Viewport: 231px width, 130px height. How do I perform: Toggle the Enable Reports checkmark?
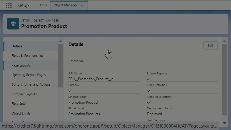[x=149, y=79]
